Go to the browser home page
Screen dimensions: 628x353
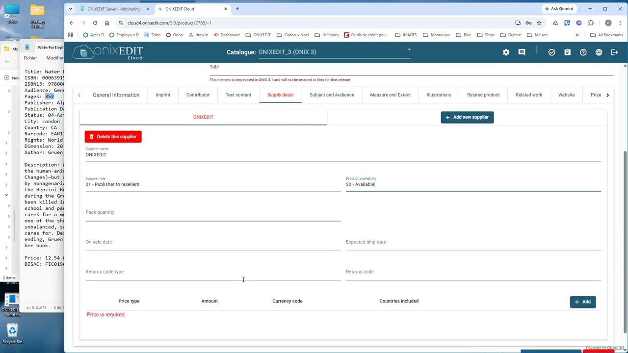(106, 23)
